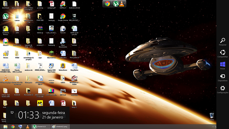Open the Pesquisar search charm

point(222,42)
